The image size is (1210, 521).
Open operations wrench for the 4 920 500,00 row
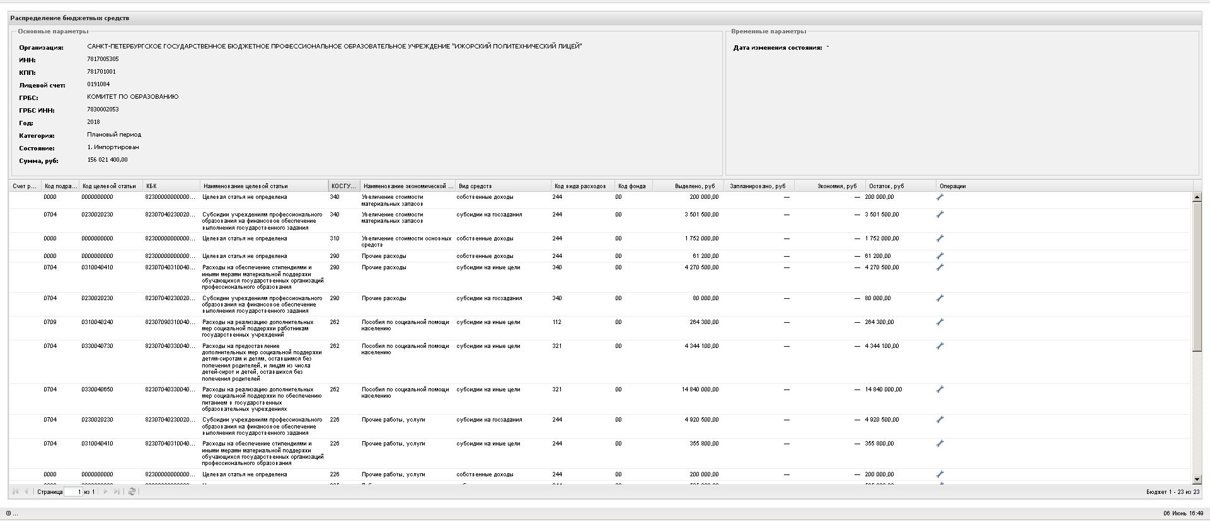[940, 420]
